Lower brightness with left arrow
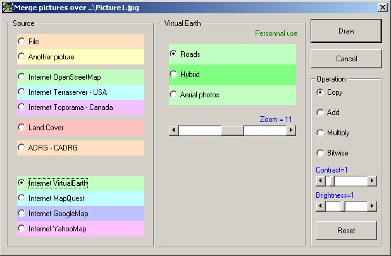Image resolution: width=391 pixels, height=256 pixels. point(320,206)
